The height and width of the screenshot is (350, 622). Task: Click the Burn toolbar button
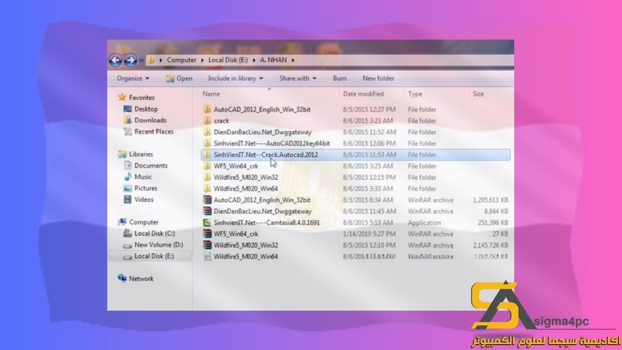pos(340,78)
